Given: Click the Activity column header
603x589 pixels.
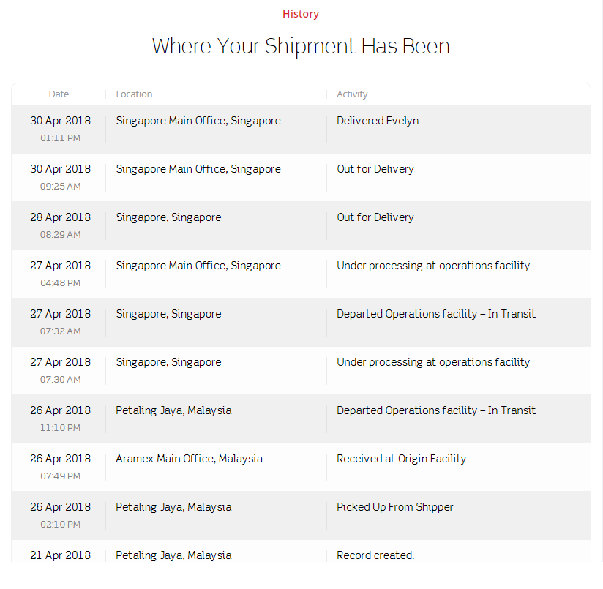Looking at the screenshot, I should 352,94.
